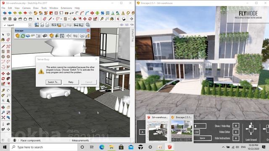Screen dimensions: 269x151
Task: Toggle Enscape Live Updates sync icon
Action: point(23,36)
